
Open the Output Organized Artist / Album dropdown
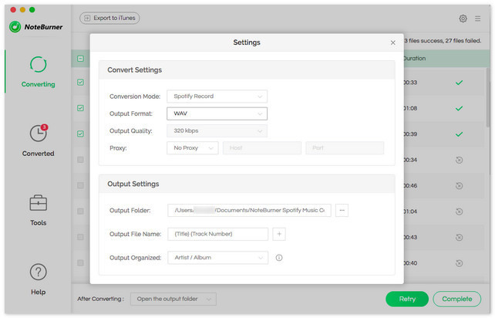point(218,258)
